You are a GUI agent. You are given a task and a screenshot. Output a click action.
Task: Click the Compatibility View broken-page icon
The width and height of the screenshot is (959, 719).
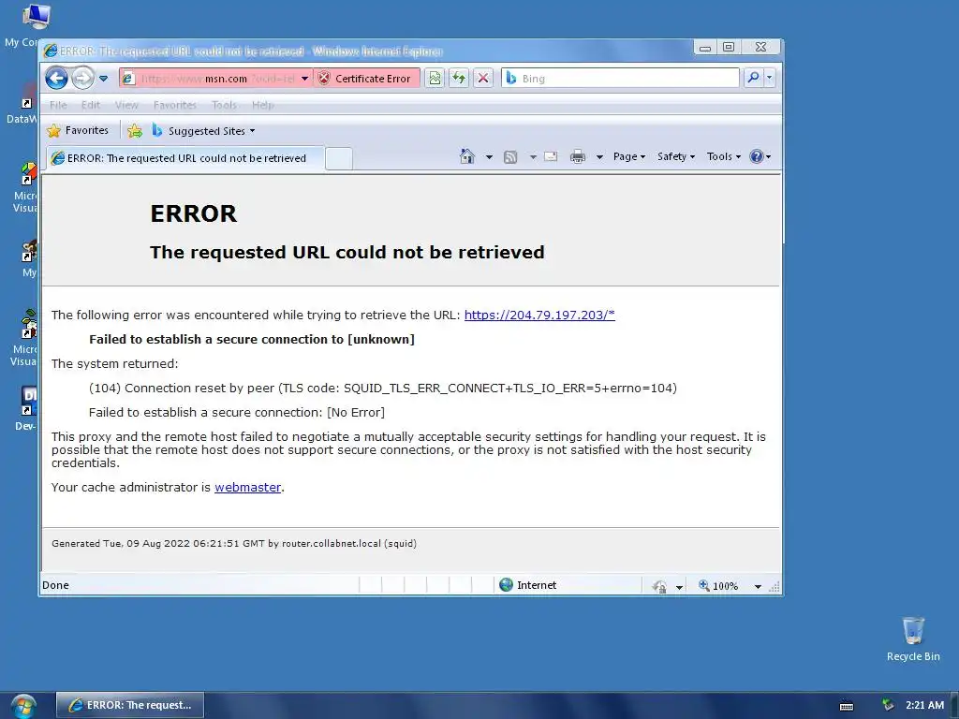[x=435, y=79]
